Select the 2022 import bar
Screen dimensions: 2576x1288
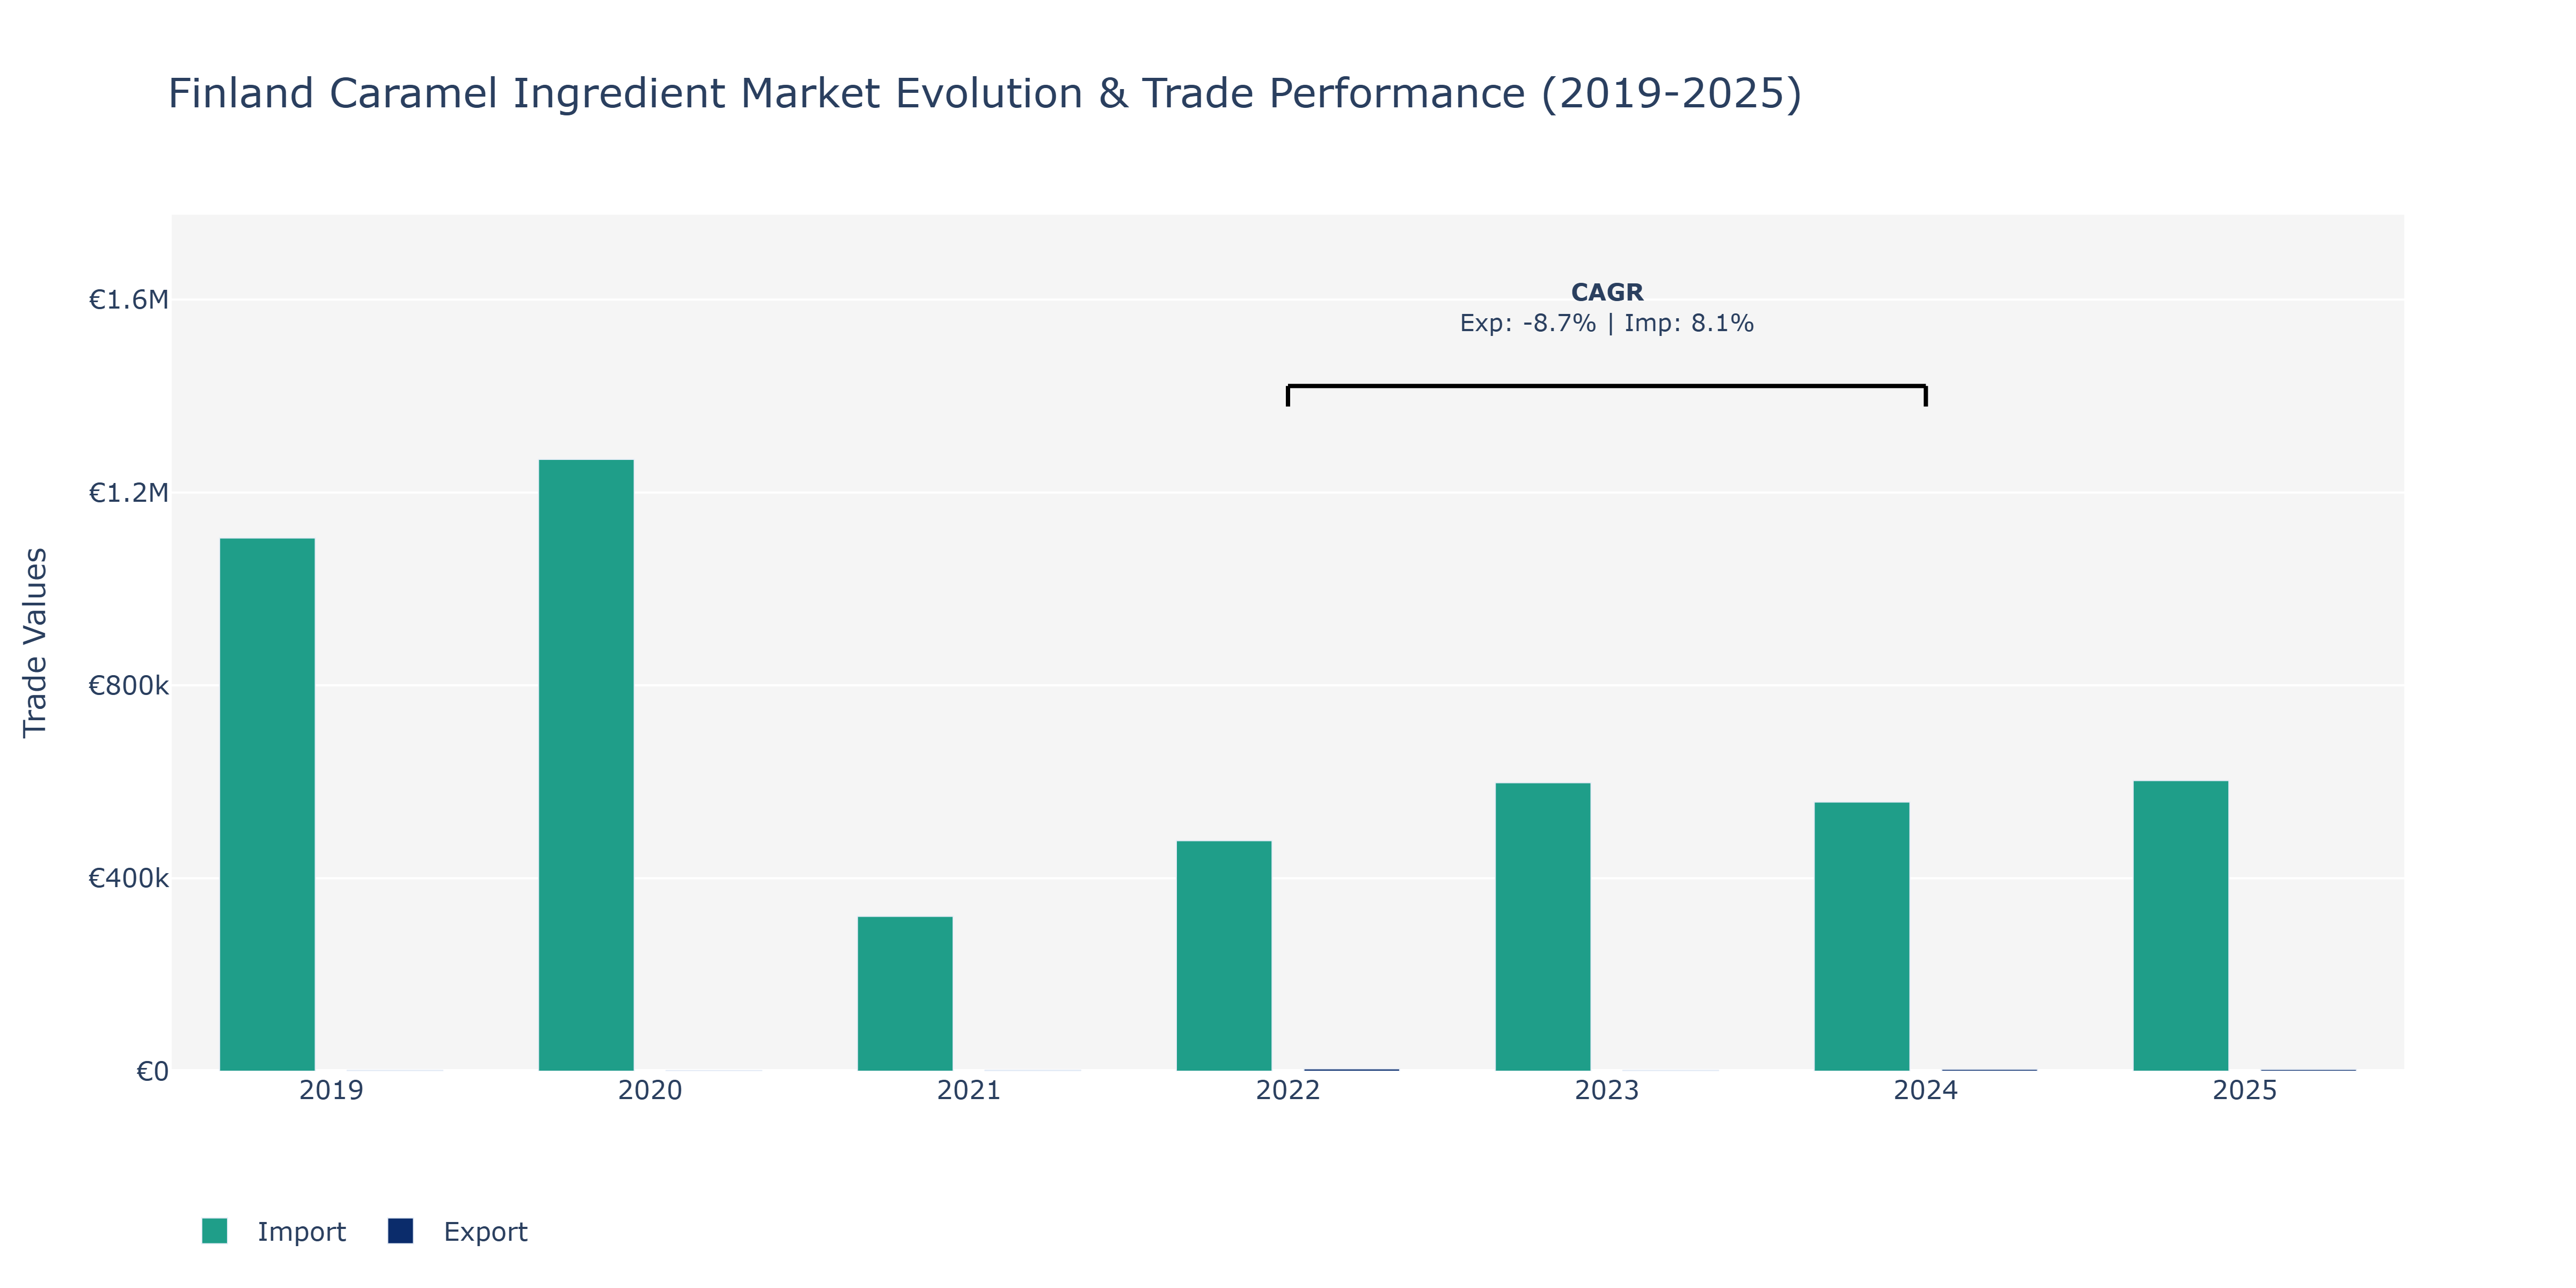pos(1224,955)
